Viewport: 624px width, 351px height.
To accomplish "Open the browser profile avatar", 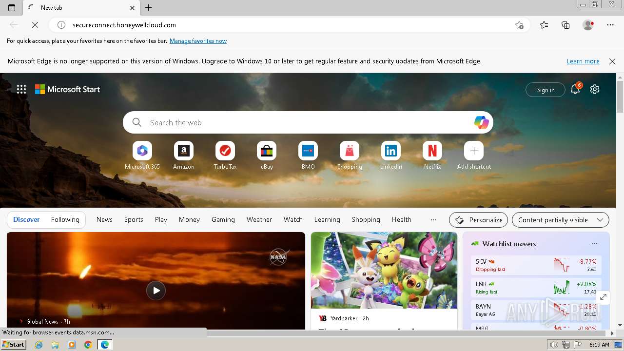I will [588, 25].
